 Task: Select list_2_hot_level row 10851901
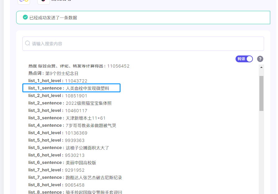tap(58, 96)
